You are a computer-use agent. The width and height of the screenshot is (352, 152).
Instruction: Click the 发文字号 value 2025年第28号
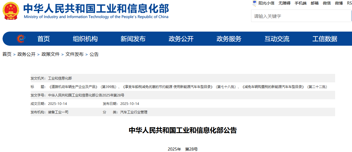pyautogui.click(x=86, y=95)
